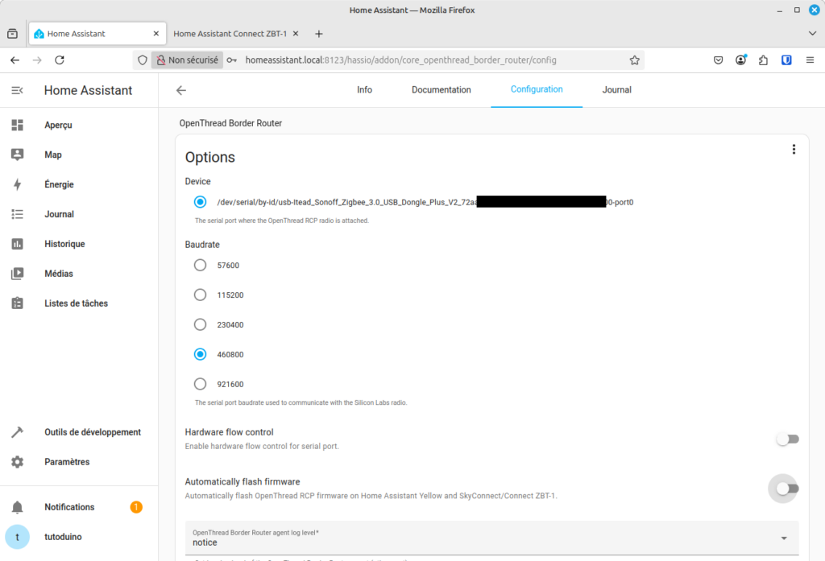Image resolution: width=825 pixels, height=561 pixels.
Task: Open the Énergie lightning icon
Action: tap(18, 184)
